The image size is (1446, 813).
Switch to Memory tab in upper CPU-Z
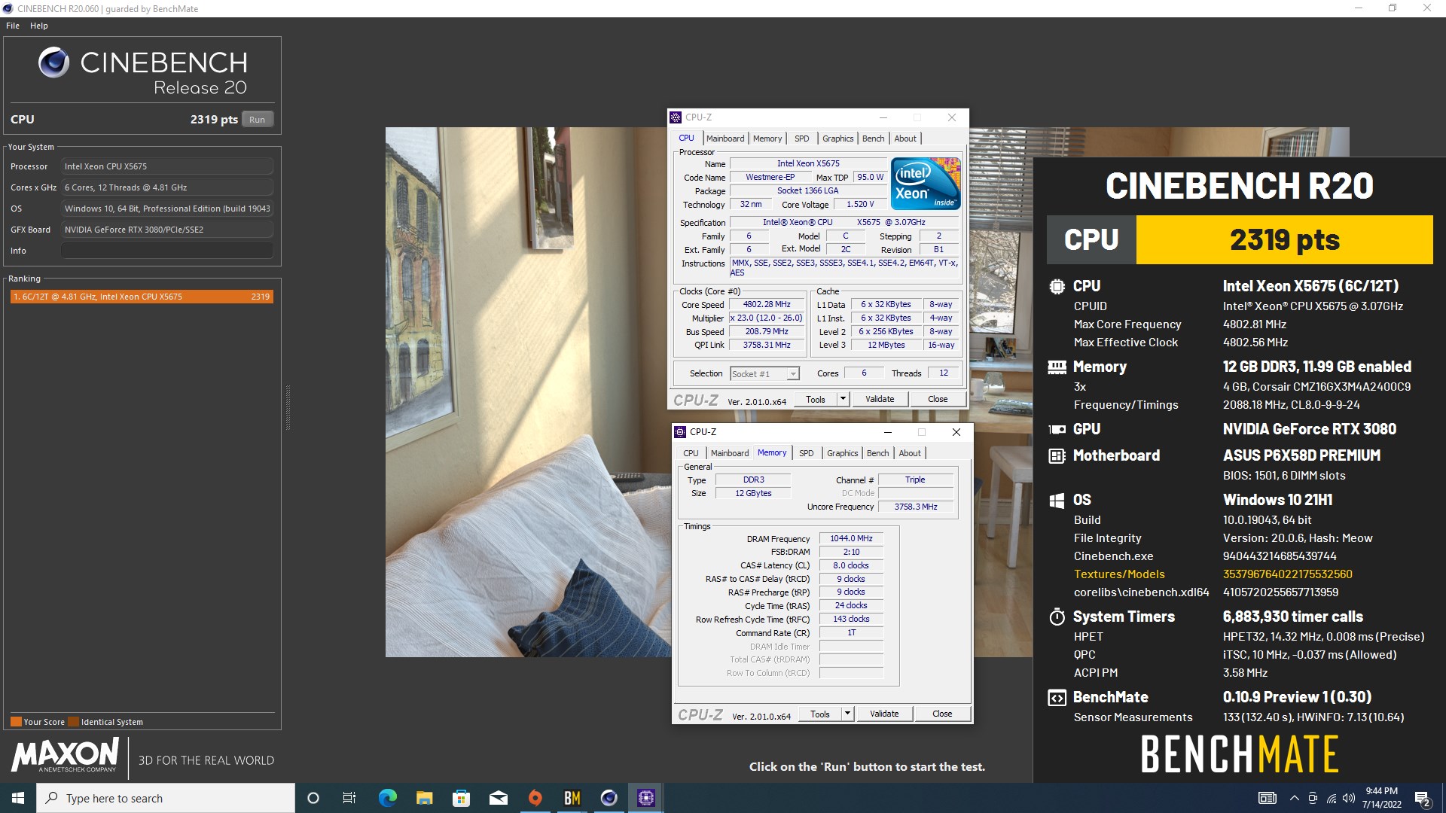pos(767,139)
